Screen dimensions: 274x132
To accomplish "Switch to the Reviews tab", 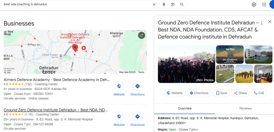I will (245, 108).
